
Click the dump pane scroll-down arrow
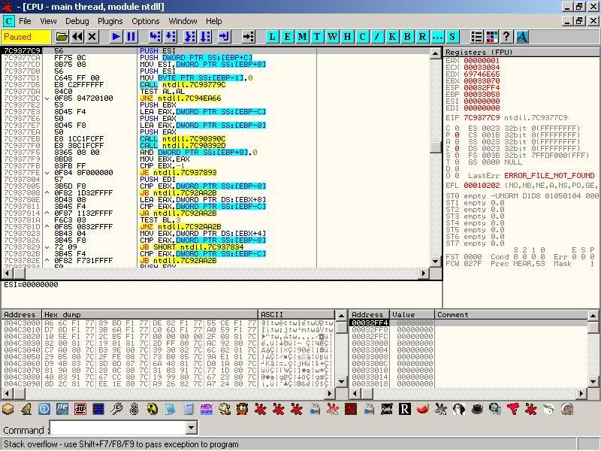coord(342,382)
